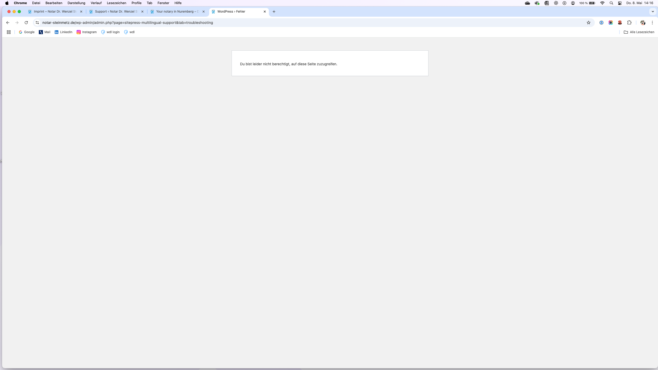
Task: Open new tab with plus button
Action: point(274,12)
